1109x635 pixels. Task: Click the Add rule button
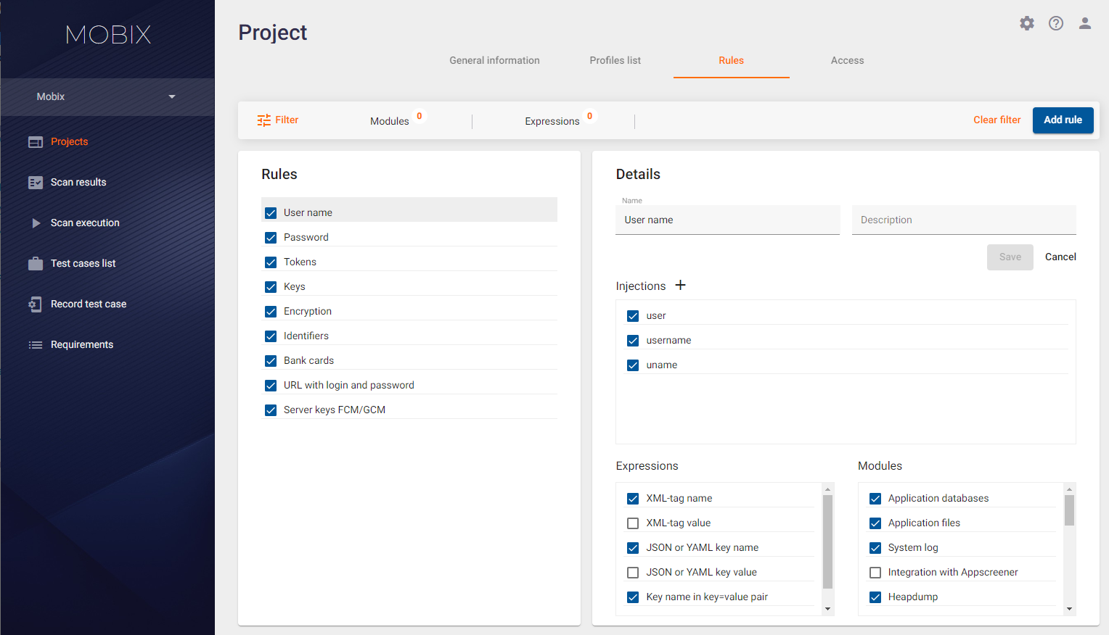[x=1063, y=120]
